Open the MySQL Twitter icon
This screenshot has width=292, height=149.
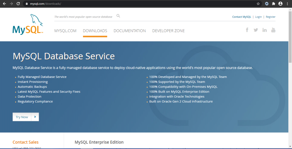(x=256, y=30)
